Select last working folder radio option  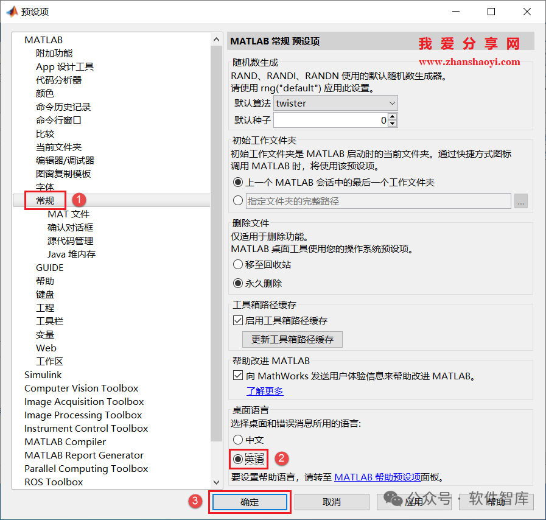pos(238,182)
